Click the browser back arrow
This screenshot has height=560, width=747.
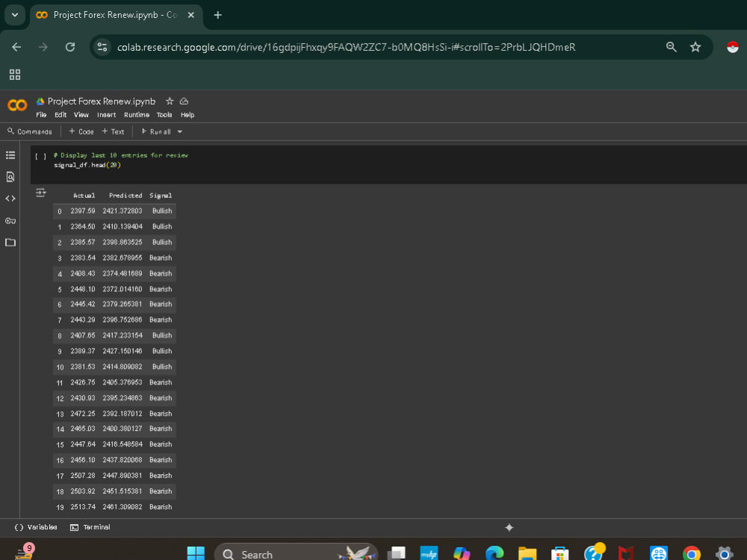(16, 47)
